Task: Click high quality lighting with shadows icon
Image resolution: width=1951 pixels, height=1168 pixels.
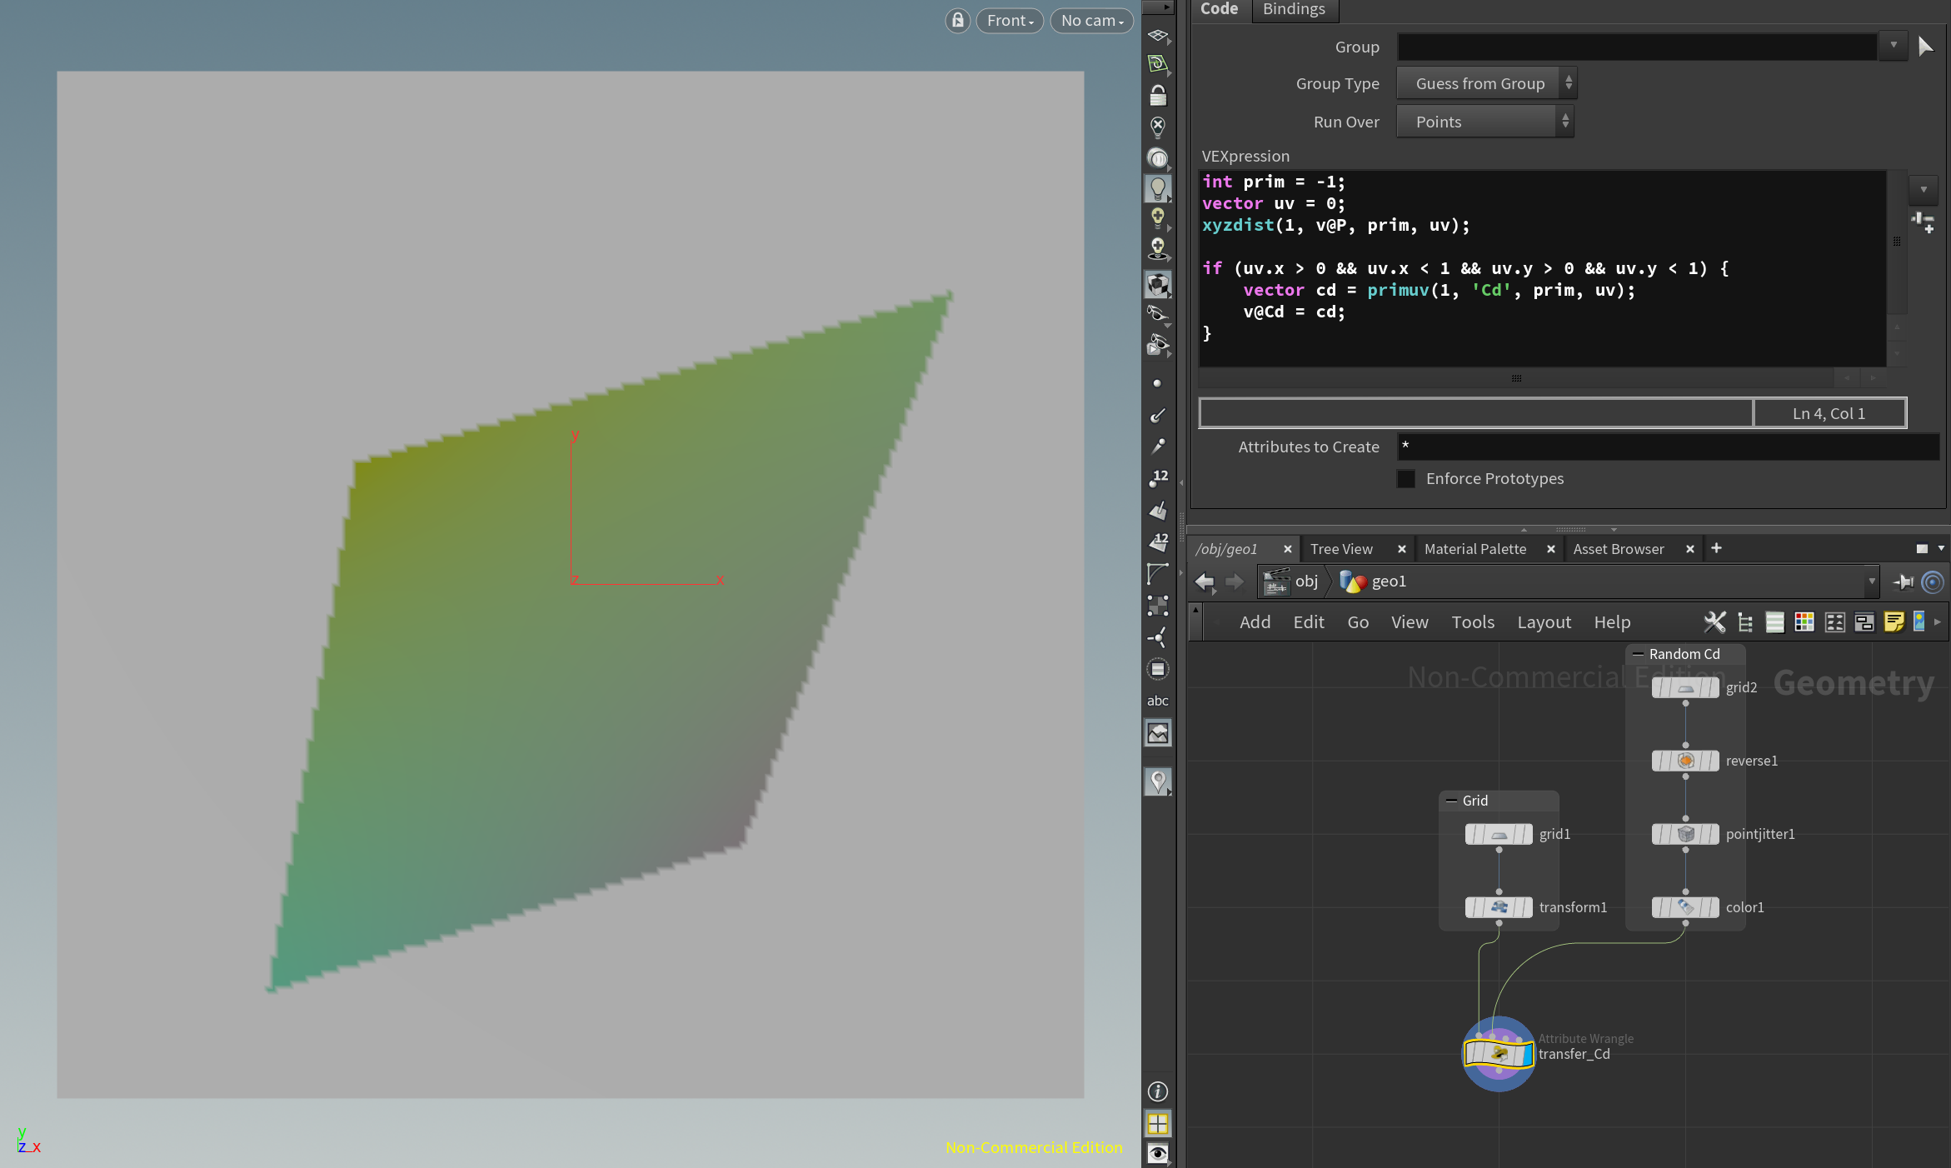Action: coord(1158,248)
